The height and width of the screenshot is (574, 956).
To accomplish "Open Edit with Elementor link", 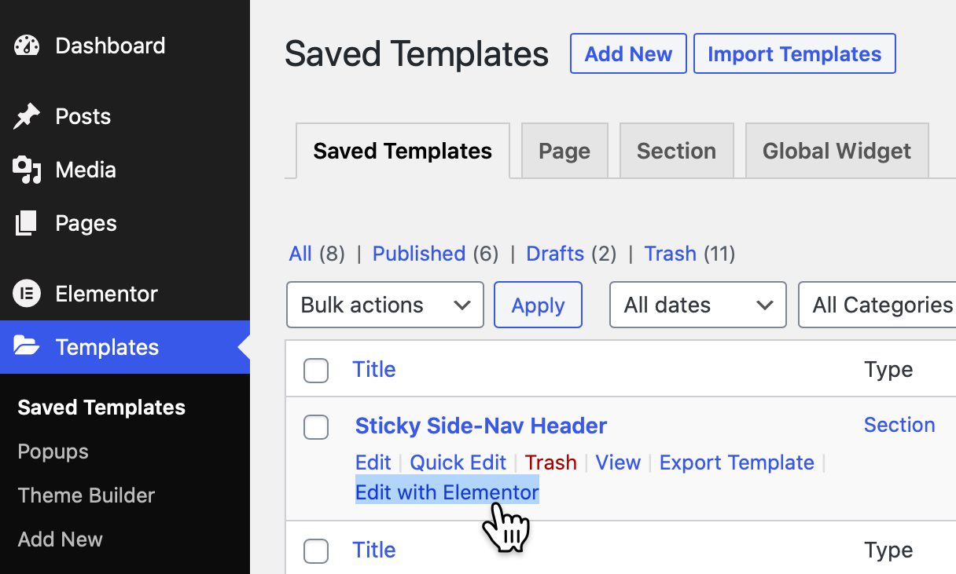I will pyautogui.click(x=447, y=492).
